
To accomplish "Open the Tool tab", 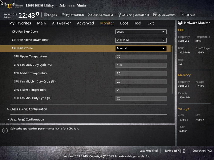I will (x=138, y=23).
